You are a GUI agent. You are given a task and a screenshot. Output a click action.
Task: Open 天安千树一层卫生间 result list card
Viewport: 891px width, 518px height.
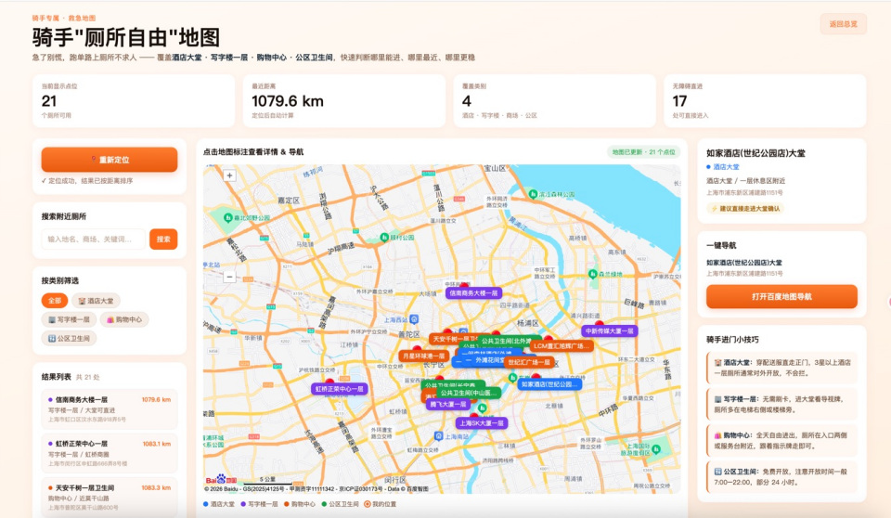click(110, 498)
